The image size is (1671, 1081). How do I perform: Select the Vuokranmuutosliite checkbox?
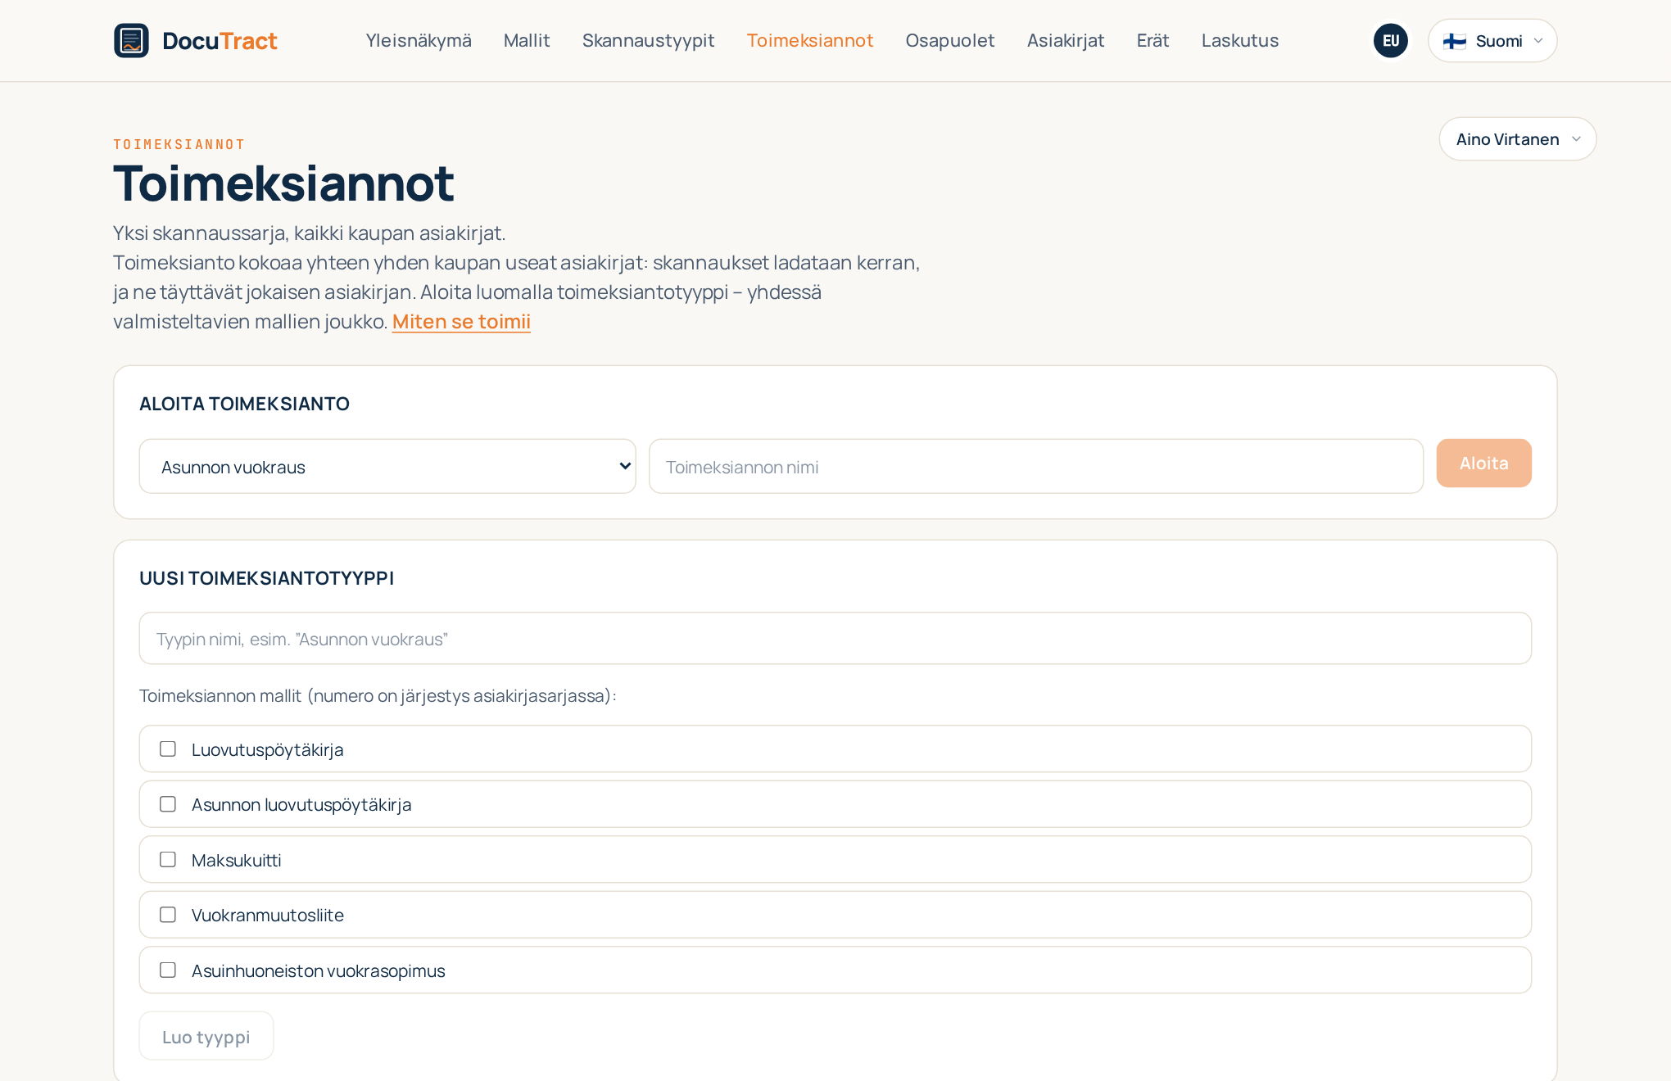pyautogui.click(x=168, y=915)
